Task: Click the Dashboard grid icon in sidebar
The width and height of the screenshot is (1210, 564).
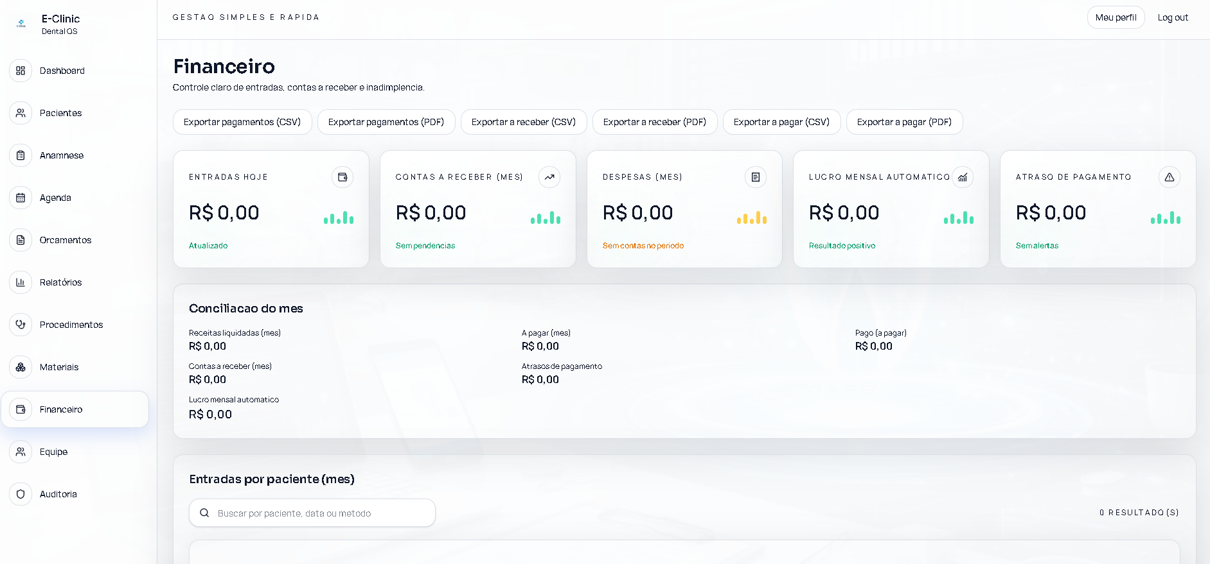Action: coord(21,71)
